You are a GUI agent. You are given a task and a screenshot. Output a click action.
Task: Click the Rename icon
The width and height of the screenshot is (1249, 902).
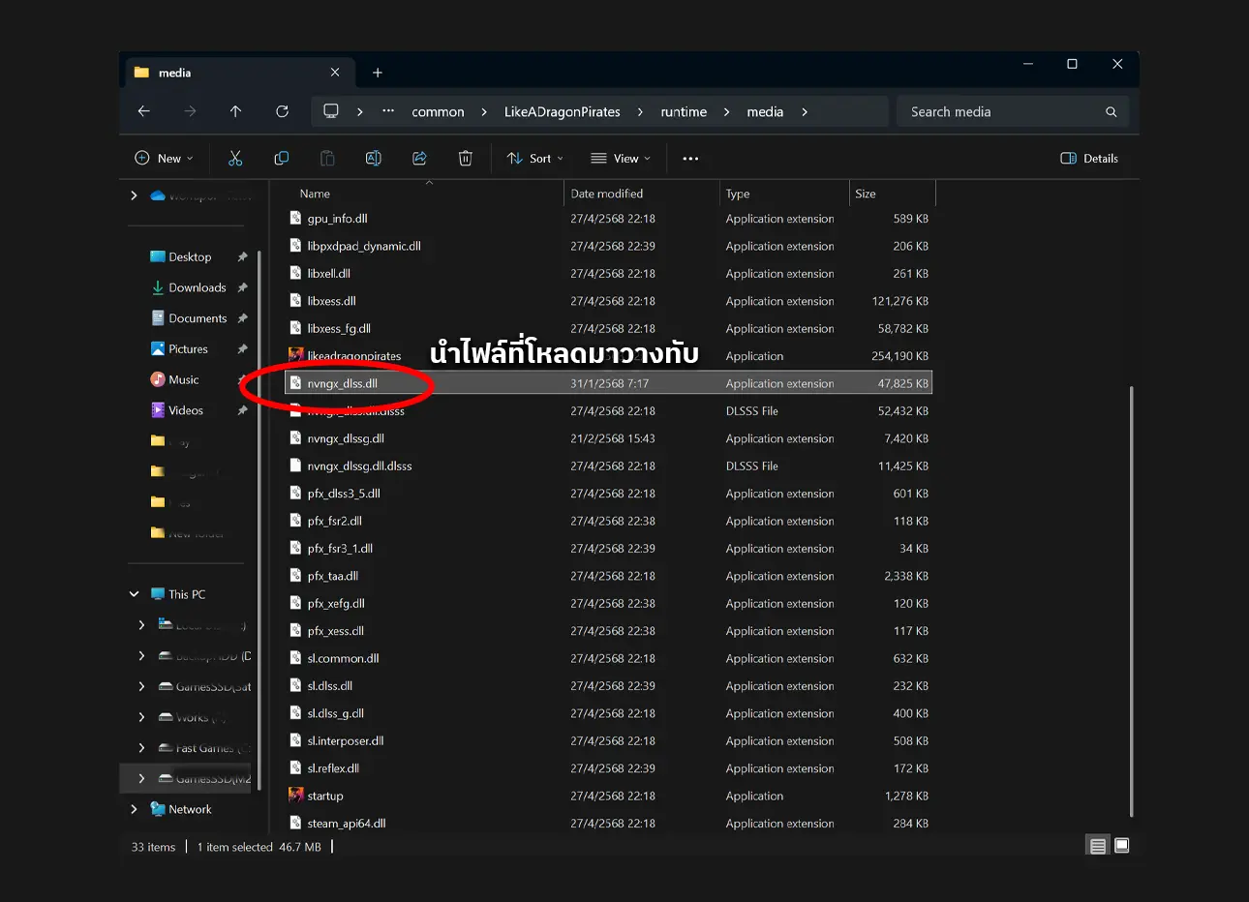tap(374, 159)
